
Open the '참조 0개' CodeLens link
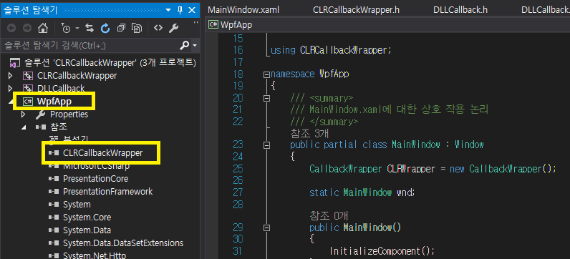[x=329, y=217]
